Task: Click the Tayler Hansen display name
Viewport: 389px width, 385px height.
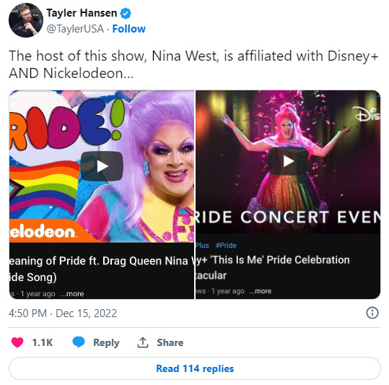Action: click(82, 13)
